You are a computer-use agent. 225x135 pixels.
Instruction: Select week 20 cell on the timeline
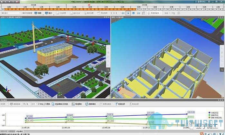138,9
